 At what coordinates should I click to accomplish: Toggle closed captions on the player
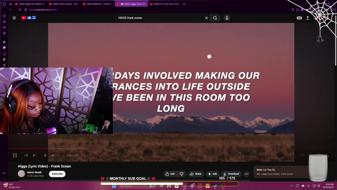tap(302, 155)
